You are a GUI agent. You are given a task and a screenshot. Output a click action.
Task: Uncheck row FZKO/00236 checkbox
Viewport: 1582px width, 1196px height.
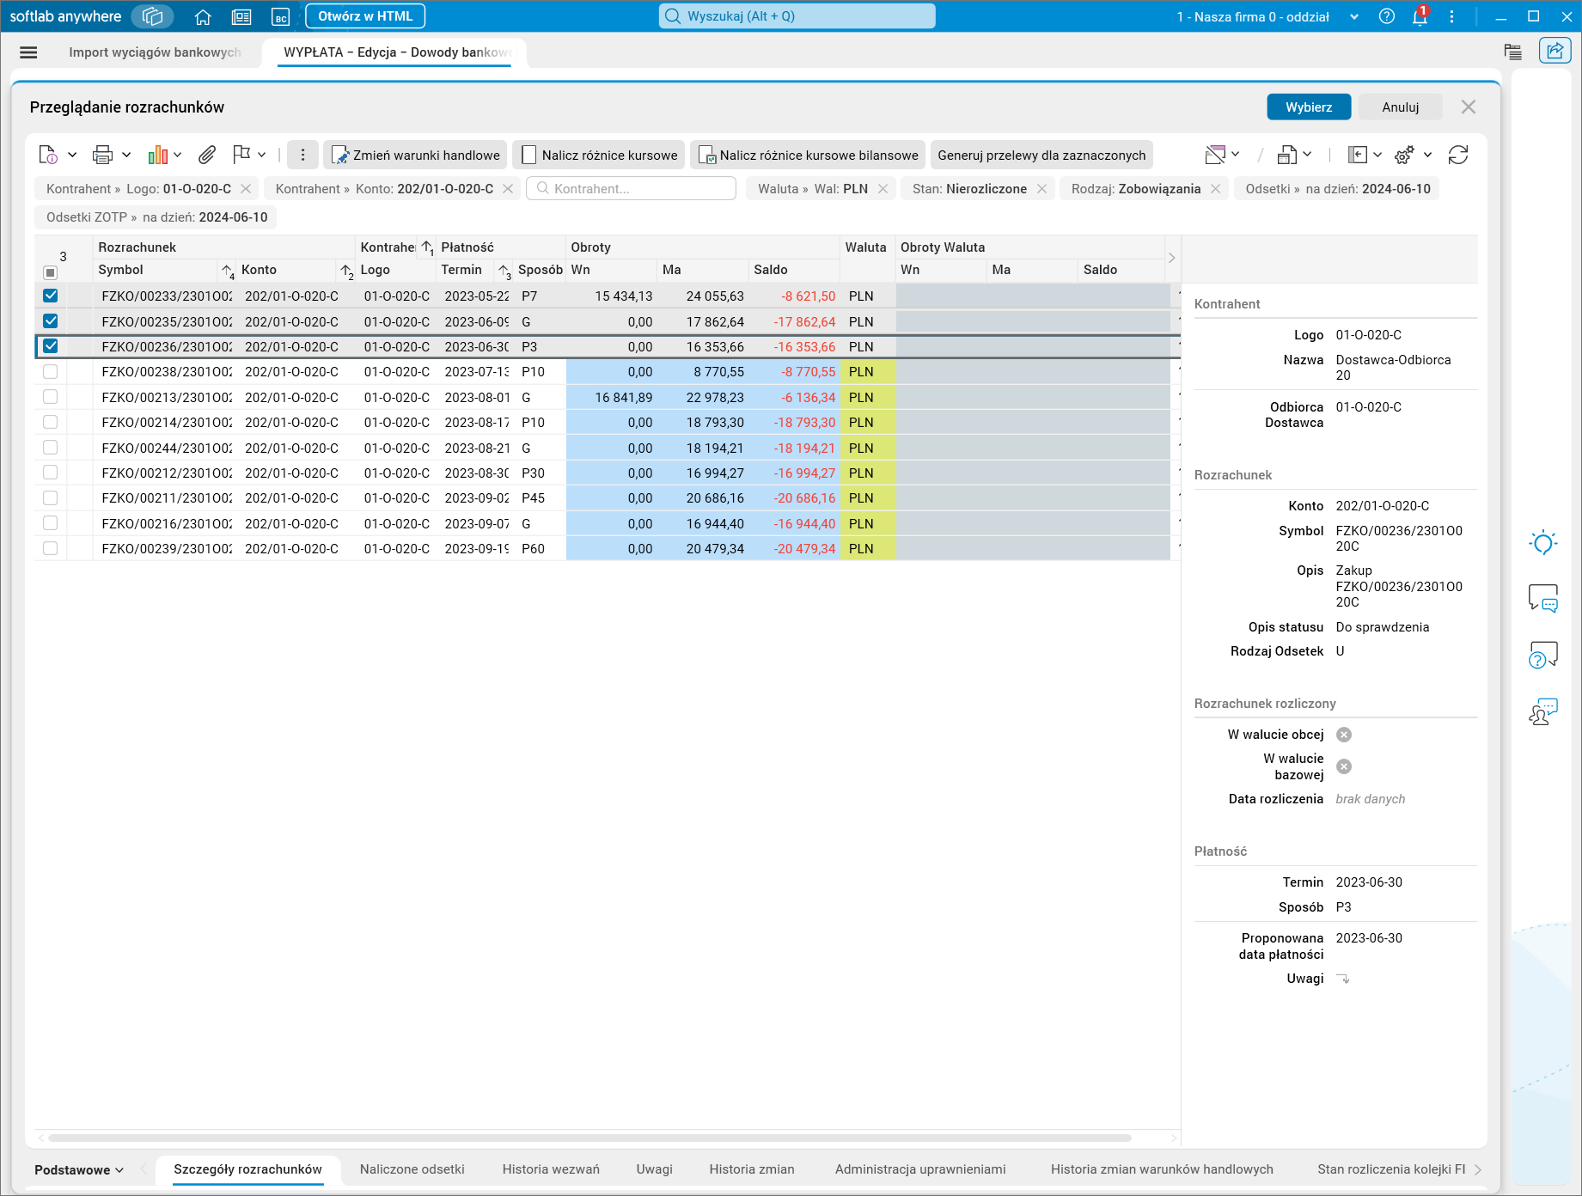click(x=51, y=346)
